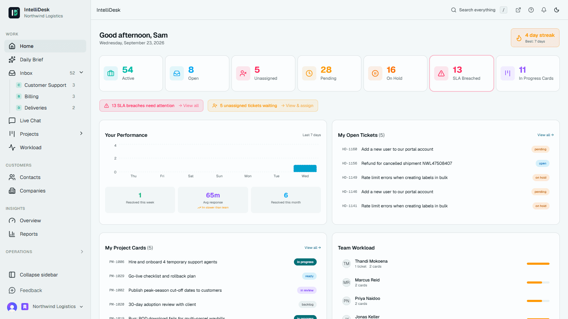Open the 54 Active stat card
Screen dimensions: 568x319
point(131,73)
